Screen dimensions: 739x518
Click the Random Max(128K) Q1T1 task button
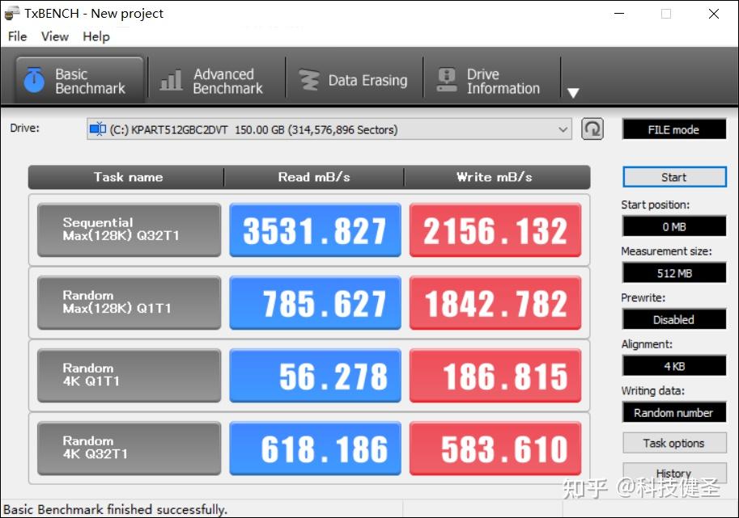(x=130, y=303)
